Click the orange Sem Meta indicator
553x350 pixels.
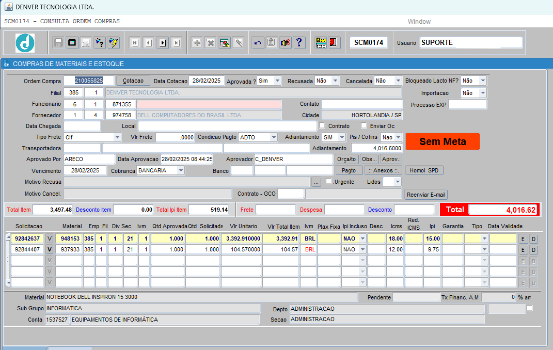(443, 141)
